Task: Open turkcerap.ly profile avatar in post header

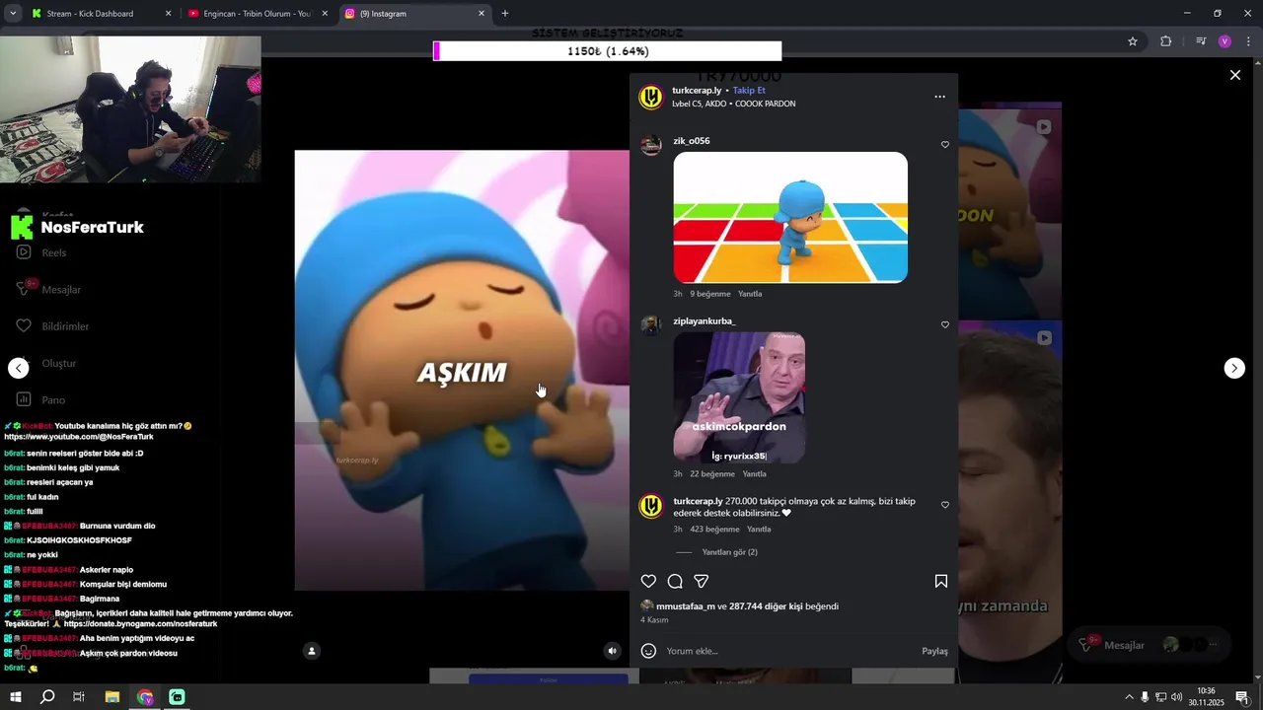Action: pyautogui.click(x=651, y=97)
